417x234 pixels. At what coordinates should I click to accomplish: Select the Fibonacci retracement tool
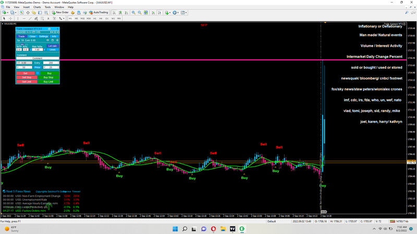42,19
